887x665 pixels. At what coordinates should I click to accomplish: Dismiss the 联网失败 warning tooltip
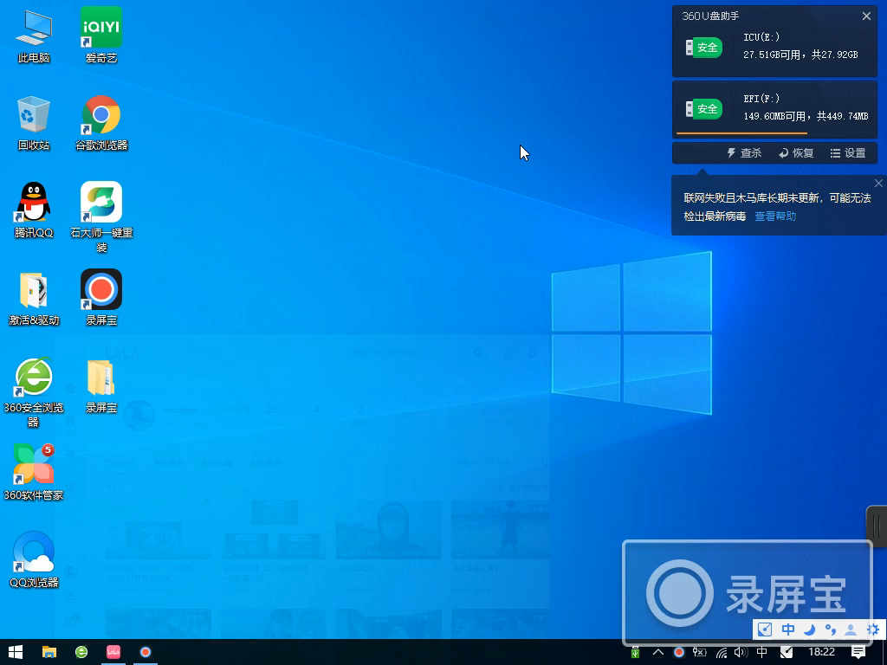(x=878, y=184)
